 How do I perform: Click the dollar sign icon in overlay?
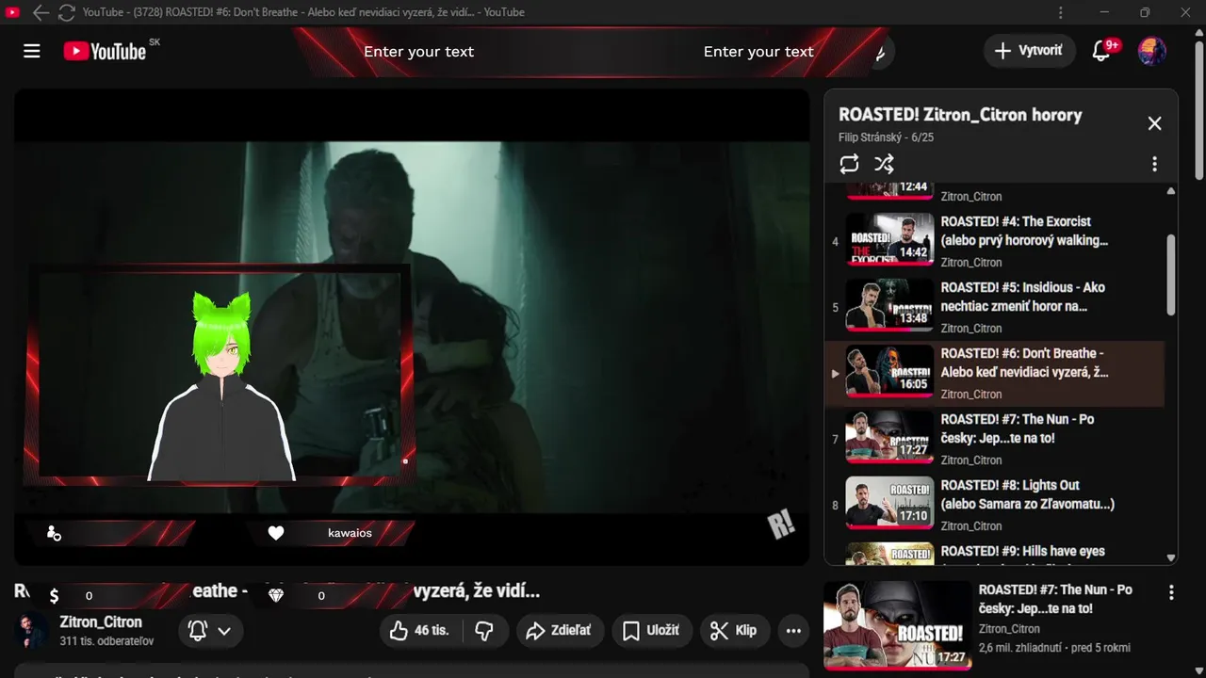pos(54,596)
